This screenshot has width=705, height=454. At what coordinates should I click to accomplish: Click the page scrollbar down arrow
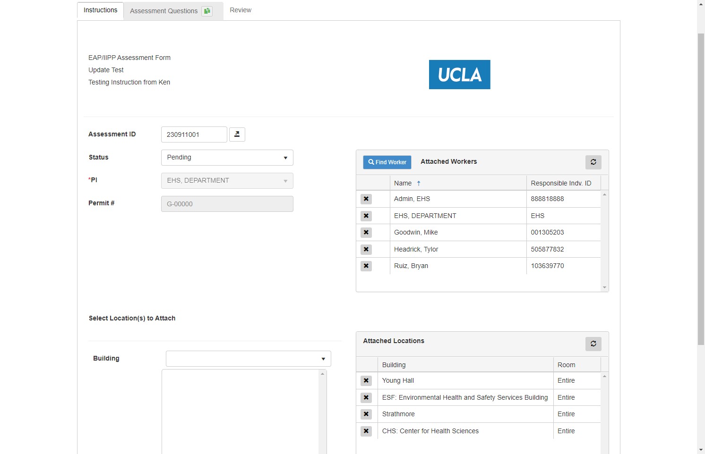(701, 450)
